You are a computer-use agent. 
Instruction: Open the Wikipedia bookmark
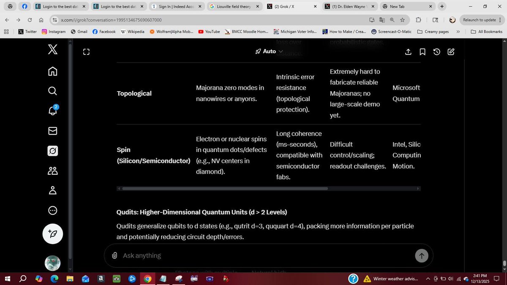[x=132, y=32]
